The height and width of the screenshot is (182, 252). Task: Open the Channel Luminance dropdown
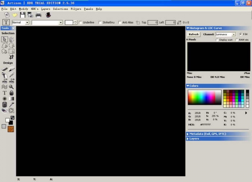[226, 34]
